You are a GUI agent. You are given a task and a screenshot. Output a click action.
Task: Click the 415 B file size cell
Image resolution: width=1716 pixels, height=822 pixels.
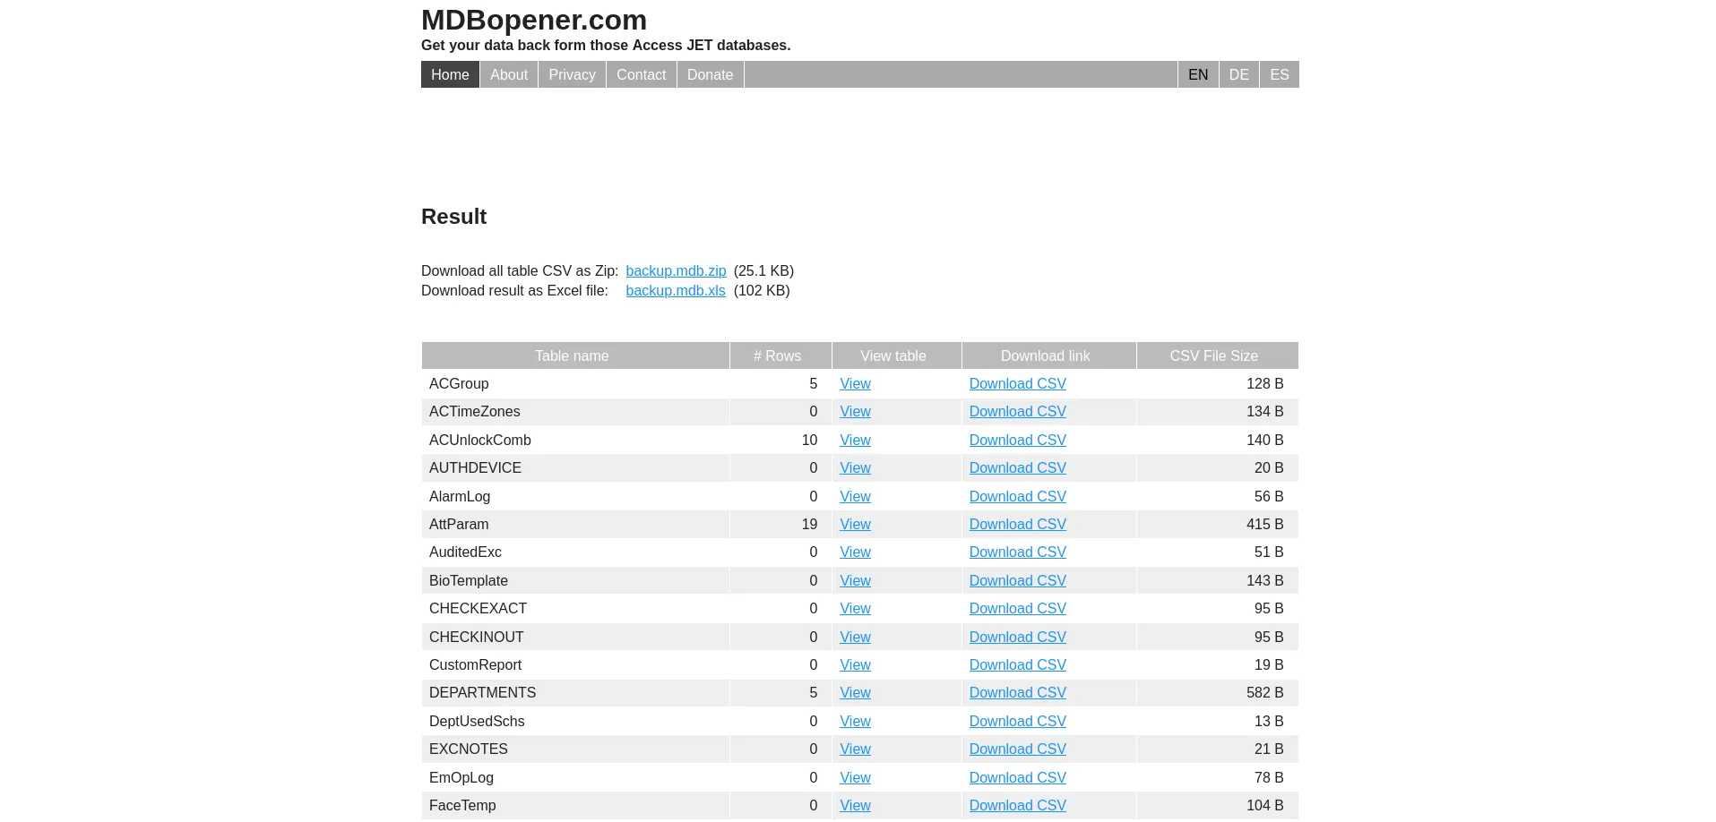coord(1218,524)
